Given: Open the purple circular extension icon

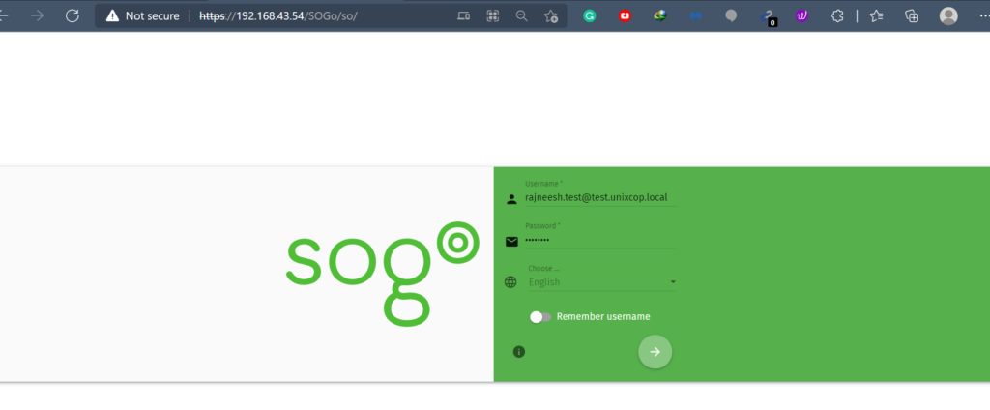Looking at the screenshot, I should tap(801, 15).
